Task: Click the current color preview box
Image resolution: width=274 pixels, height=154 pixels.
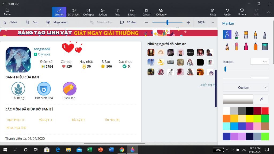Action: tap(238, 99)
